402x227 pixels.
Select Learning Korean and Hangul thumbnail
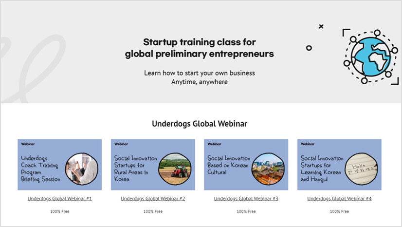(x=339, y=165)
